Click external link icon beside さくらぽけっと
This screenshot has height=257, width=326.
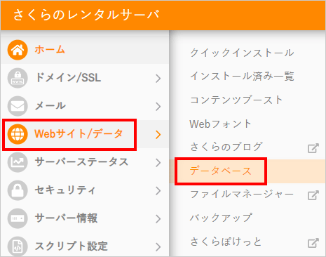(x=313, y=243)
